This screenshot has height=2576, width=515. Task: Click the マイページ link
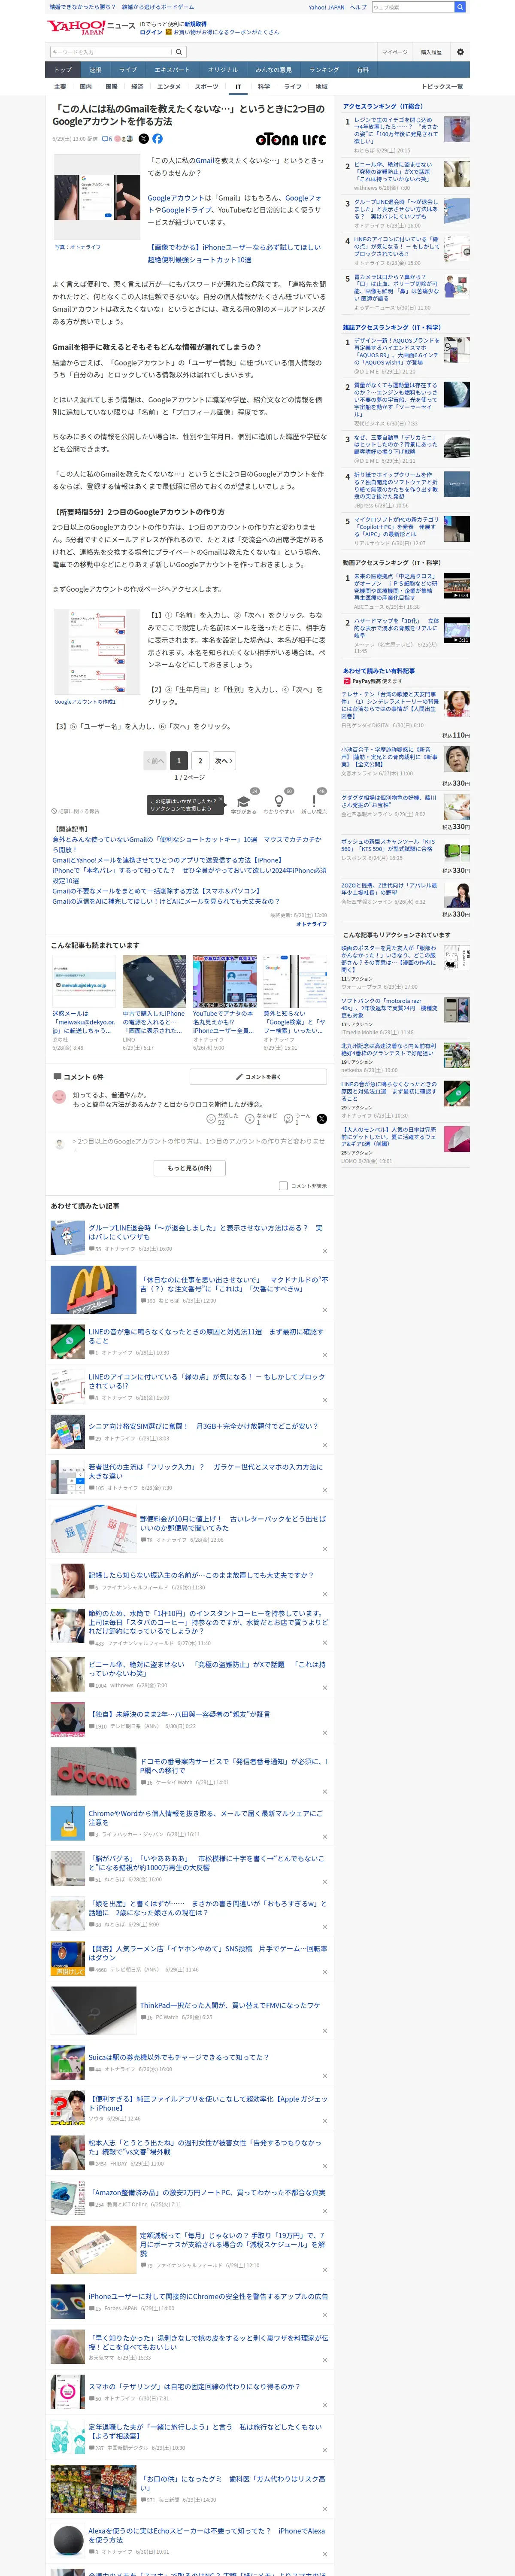point(394,52)
